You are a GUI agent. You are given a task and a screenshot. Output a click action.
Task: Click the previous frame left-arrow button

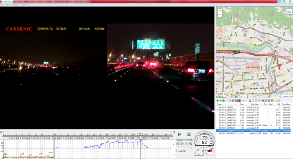(178, 144)
